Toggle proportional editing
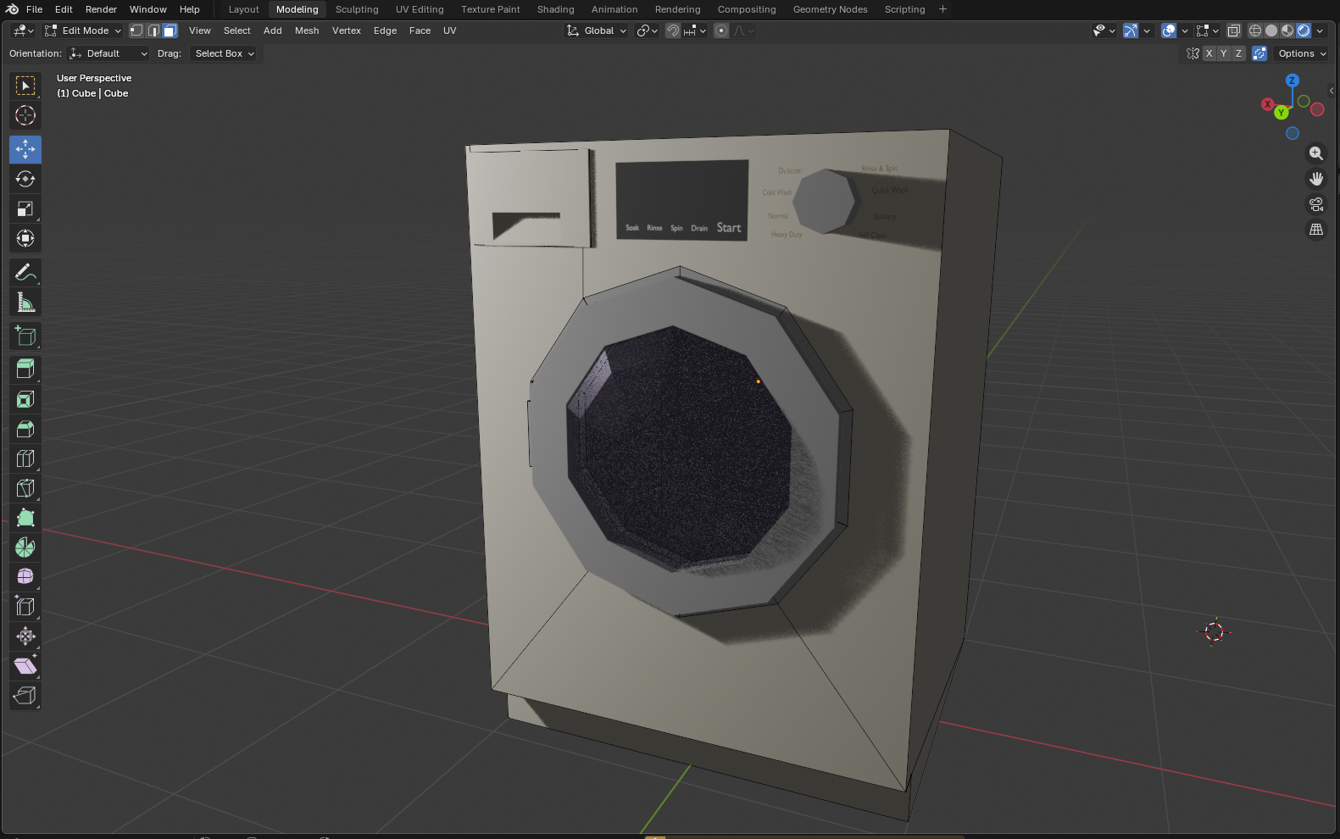Viewport: 1340px width, 839px height. 721,31
